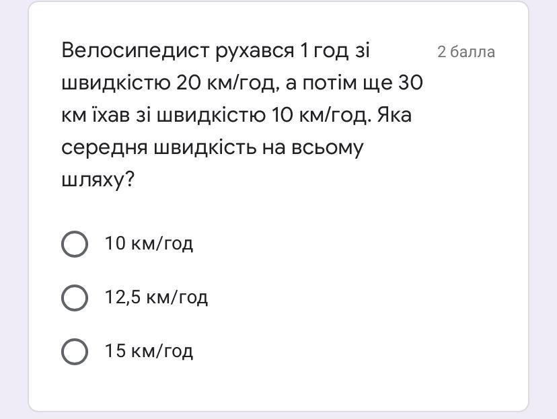Click "20 км/год," in the question text
The width and height of the screenshot is (557, 419).
point(227,83)
